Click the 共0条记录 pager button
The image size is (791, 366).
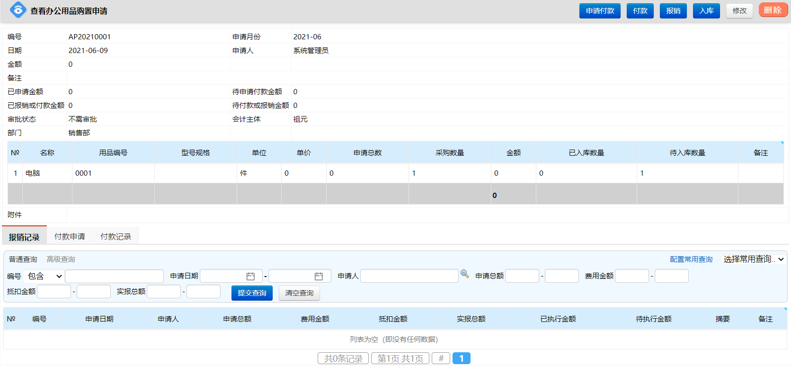[x=343, y=358]
